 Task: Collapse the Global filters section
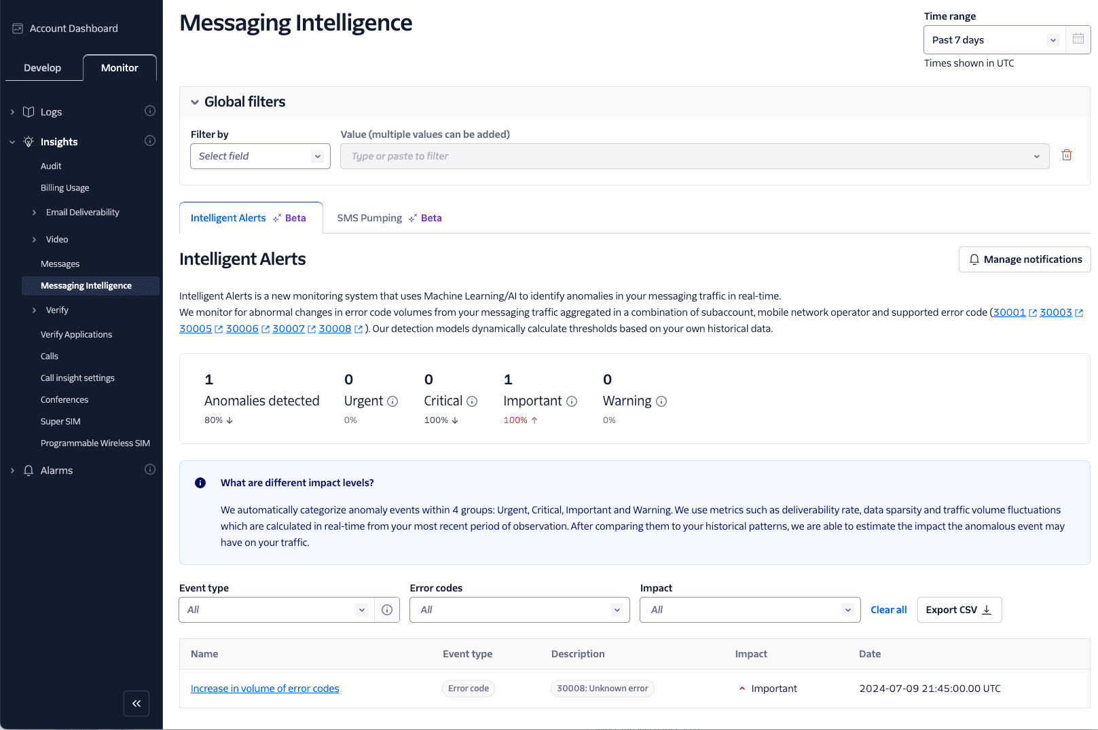(x=195, y=101)
